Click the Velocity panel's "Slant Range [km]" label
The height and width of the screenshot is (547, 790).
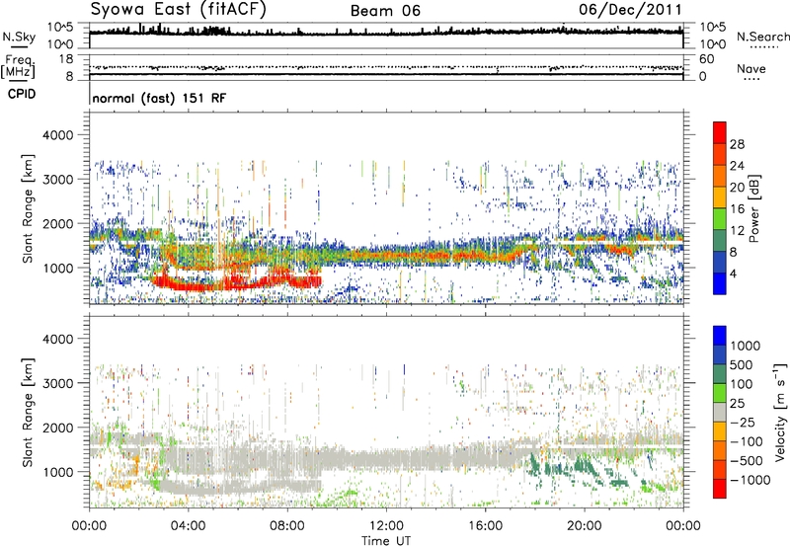(28, 412)
